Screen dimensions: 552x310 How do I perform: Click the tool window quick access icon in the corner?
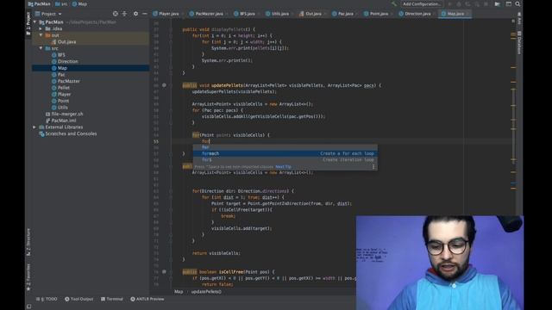(x=28, y=307)
